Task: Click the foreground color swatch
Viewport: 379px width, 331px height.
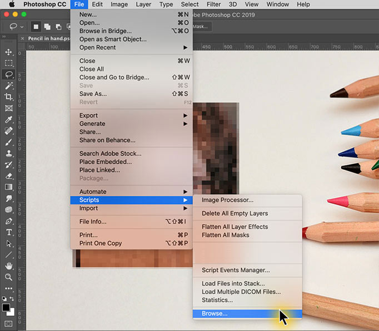Action: pyautogui.click(x=6, y=307)
